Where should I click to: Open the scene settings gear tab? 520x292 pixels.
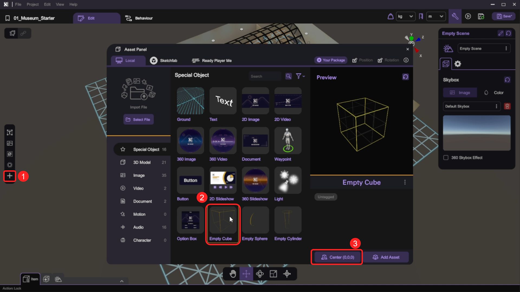[458, 64]
